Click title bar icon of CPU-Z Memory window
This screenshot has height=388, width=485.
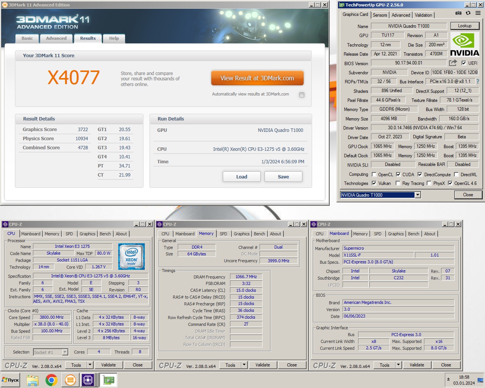tap(160, 224)
